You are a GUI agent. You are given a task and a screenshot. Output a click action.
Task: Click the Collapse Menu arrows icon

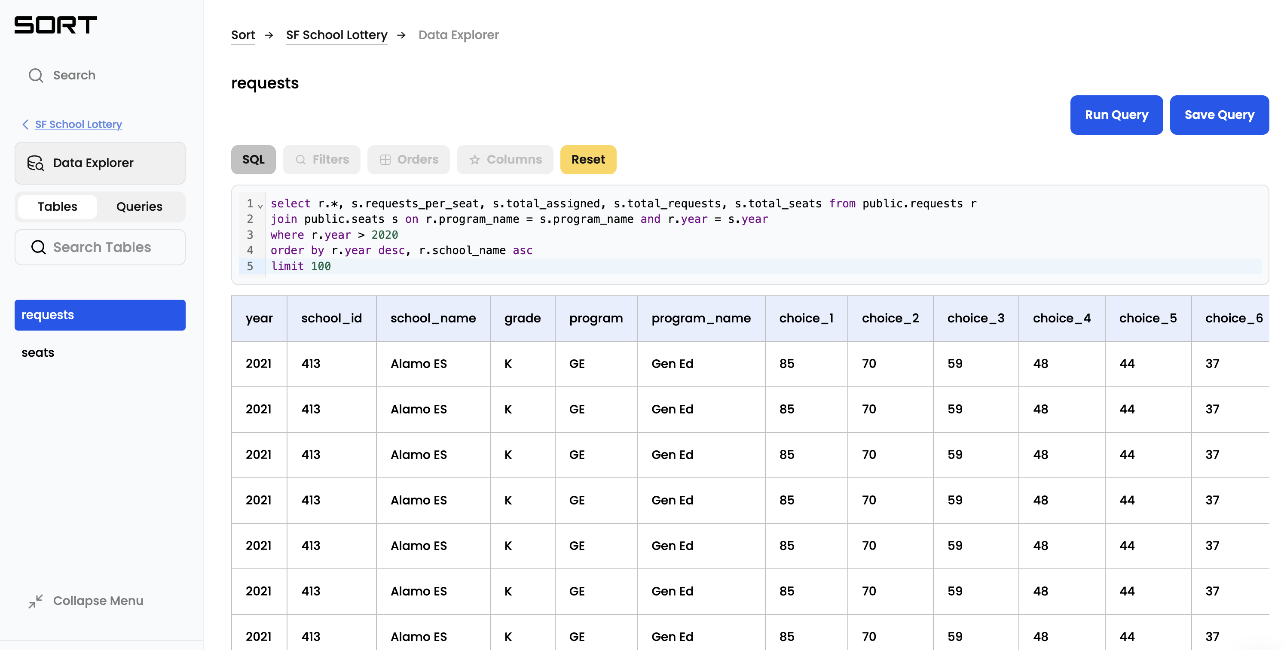point(36,601)
